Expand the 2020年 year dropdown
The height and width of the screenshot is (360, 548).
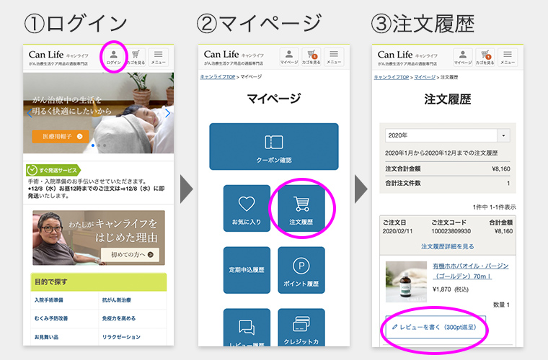pos(447,135)
